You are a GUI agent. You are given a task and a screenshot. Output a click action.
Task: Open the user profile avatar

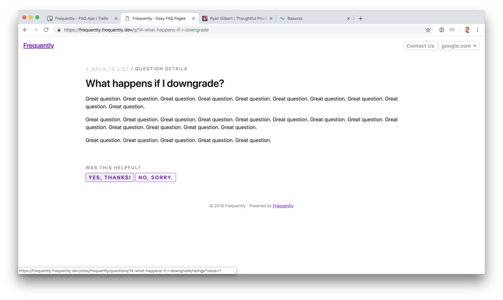pos(467,30)
